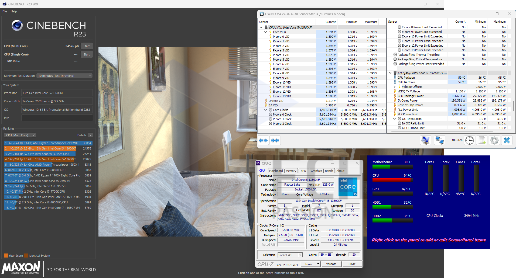
Task: Click the Validate button in CPU-Z
Action: (x=331, y=264)
